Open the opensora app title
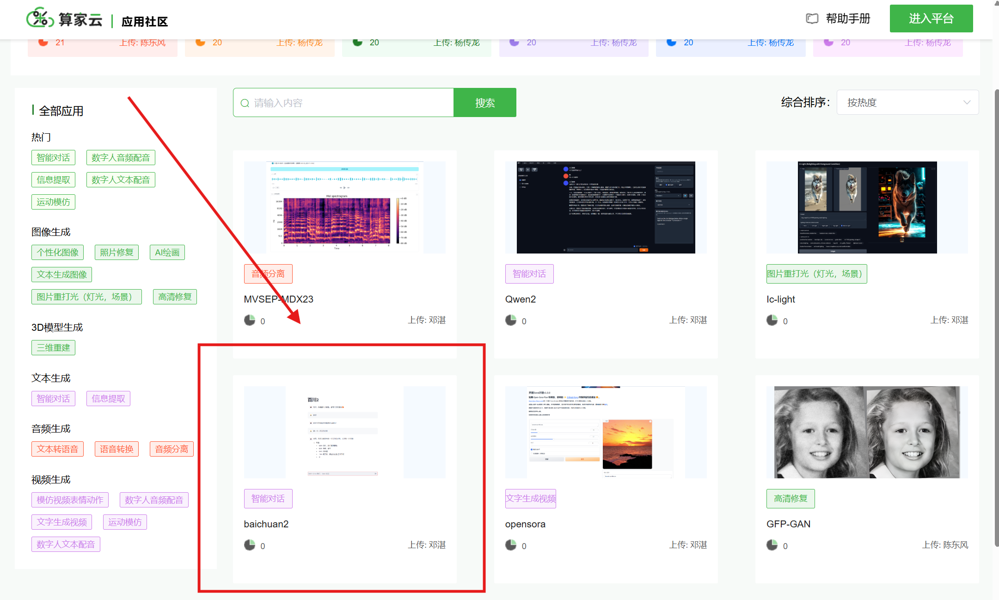The width and height of the screenshot is (999, 600). pyautogui.click(x=525, y=525)
